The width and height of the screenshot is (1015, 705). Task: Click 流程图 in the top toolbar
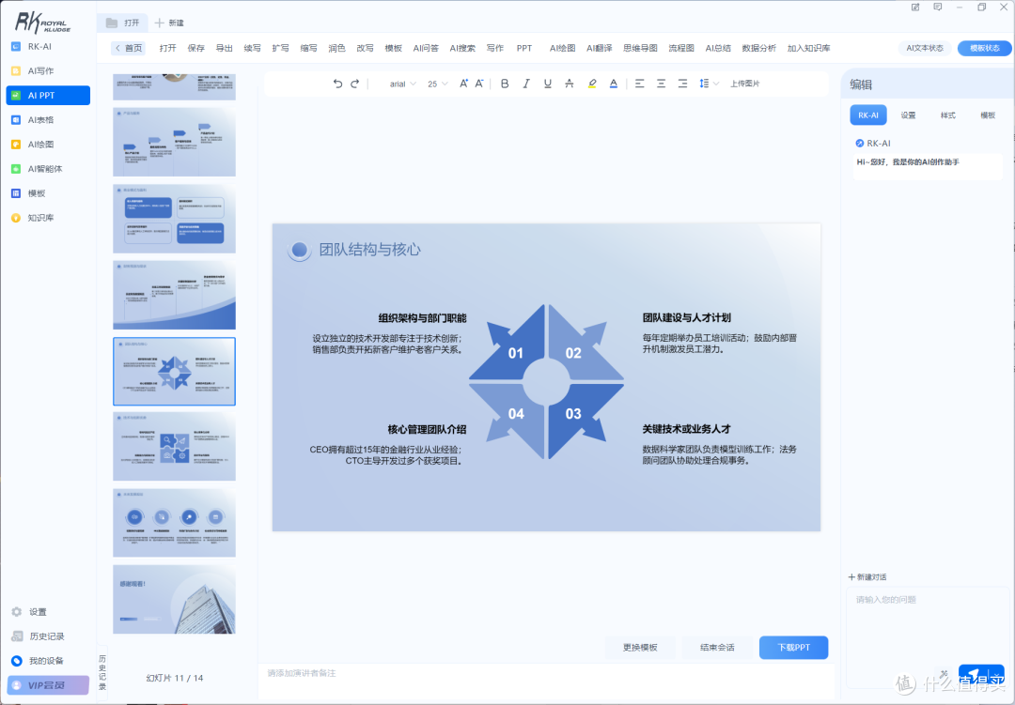[x=681, y=49]
